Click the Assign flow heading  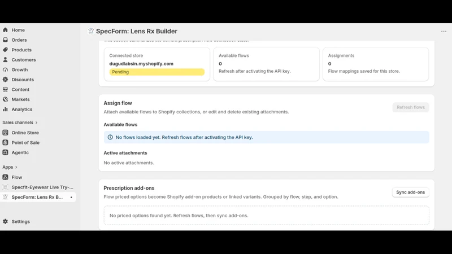tap(118, 103)
